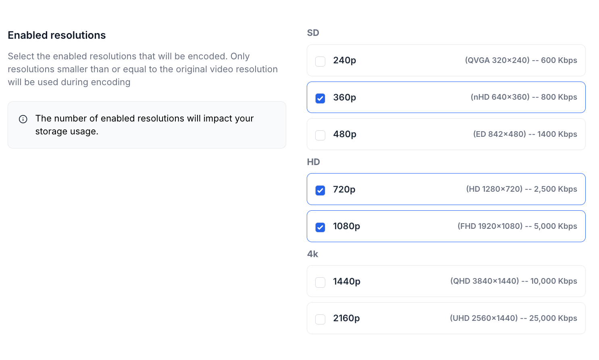Click the Enabled resolutions heading
This screenshot has height=360, width=599.
pyautogui.click(x=57, y=36)
